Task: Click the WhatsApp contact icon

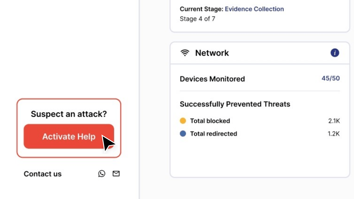Action: click(x=101, y=174)
